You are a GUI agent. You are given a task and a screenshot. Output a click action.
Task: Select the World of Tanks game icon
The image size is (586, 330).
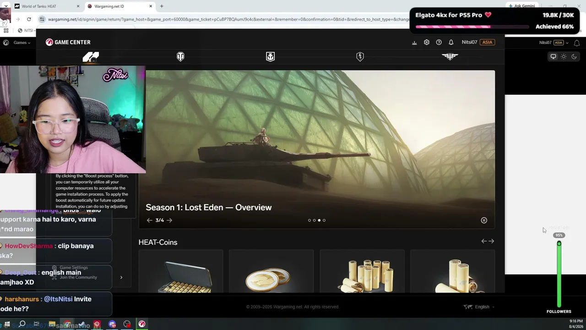(x=180, y=57)
